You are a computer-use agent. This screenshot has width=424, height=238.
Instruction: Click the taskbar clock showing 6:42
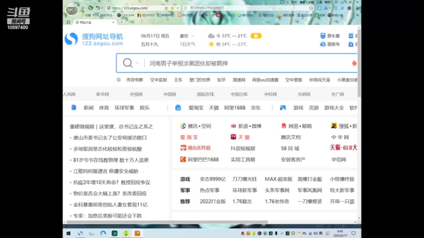click(x=340, y=233)
